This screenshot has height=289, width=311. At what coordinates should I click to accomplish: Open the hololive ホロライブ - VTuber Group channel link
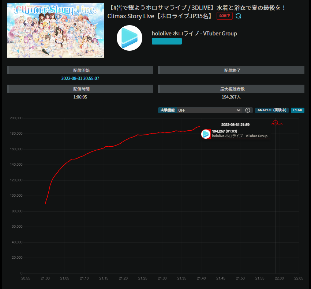click(194, 34)
